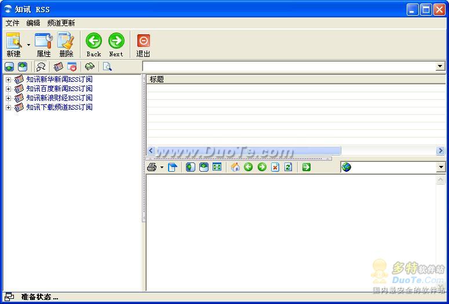Click the browser pane vertical scroll-up arrow
The height and width of the screenshot is (304, 449).
pos(440,180)
